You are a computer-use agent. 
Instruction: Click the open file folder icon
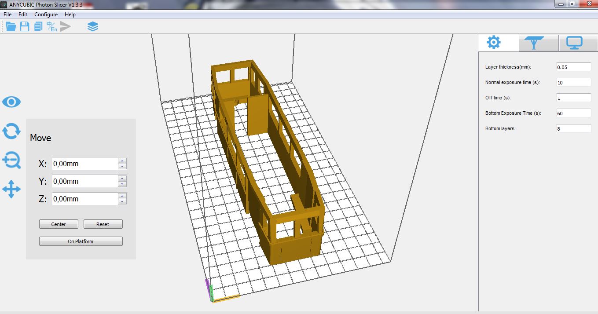point(11,27)
